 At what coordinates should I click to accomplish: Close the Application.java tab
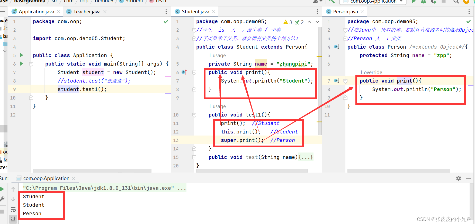59,12
